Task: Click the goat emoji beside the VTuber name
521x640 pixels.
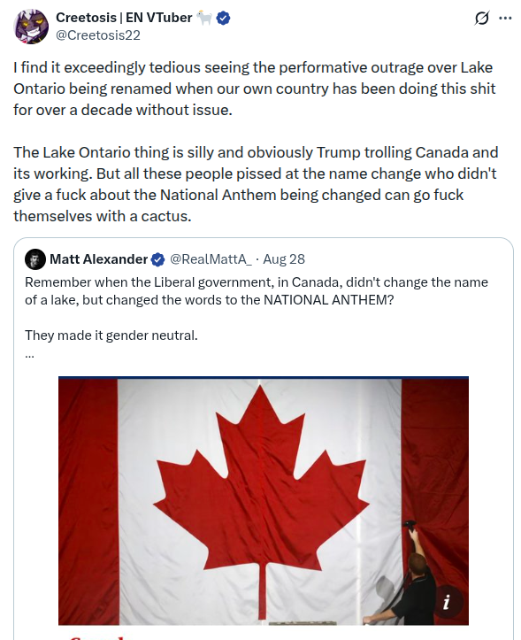Action: tap(204, 18)
